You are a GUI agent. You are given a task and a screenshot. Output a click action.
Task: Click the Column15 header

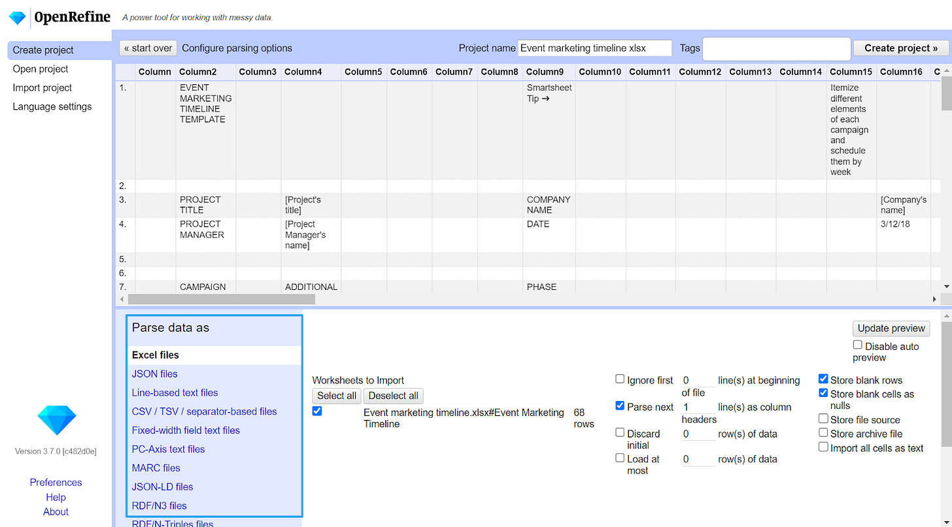pos(851,72)
